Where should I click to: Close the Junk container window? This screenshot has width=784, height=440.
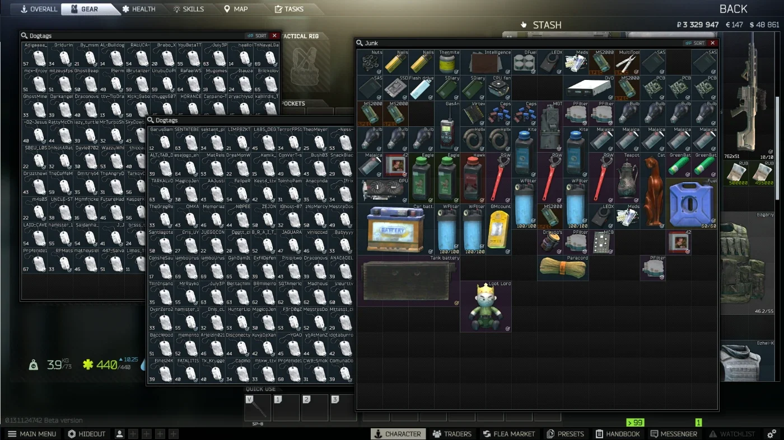click(x=712, y=43)
